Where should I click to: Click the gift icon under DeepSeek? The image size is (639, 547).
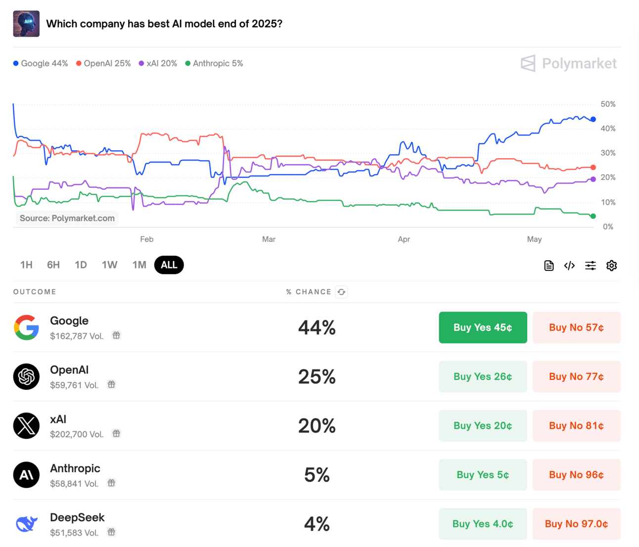click(112, 532)
